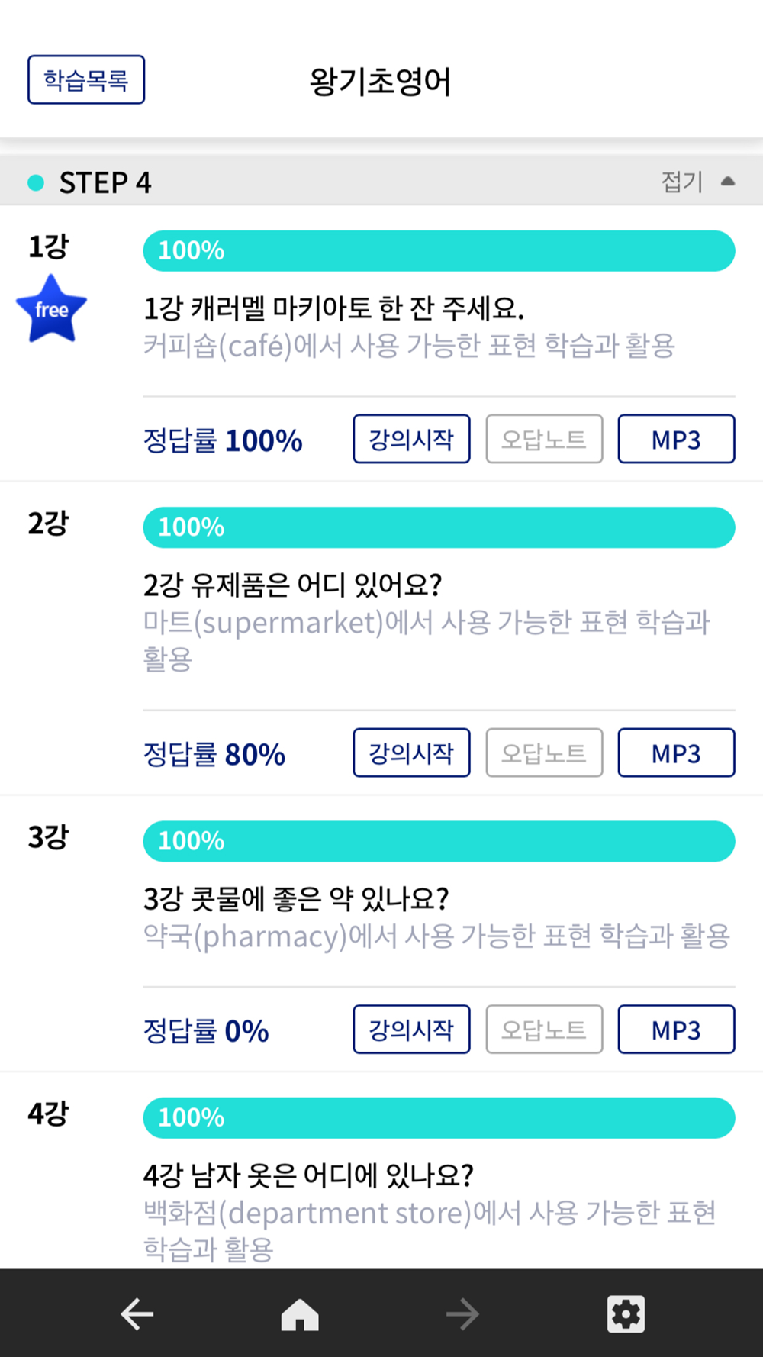Start lesson 2 with 강의시작

[x=411, y=753]
